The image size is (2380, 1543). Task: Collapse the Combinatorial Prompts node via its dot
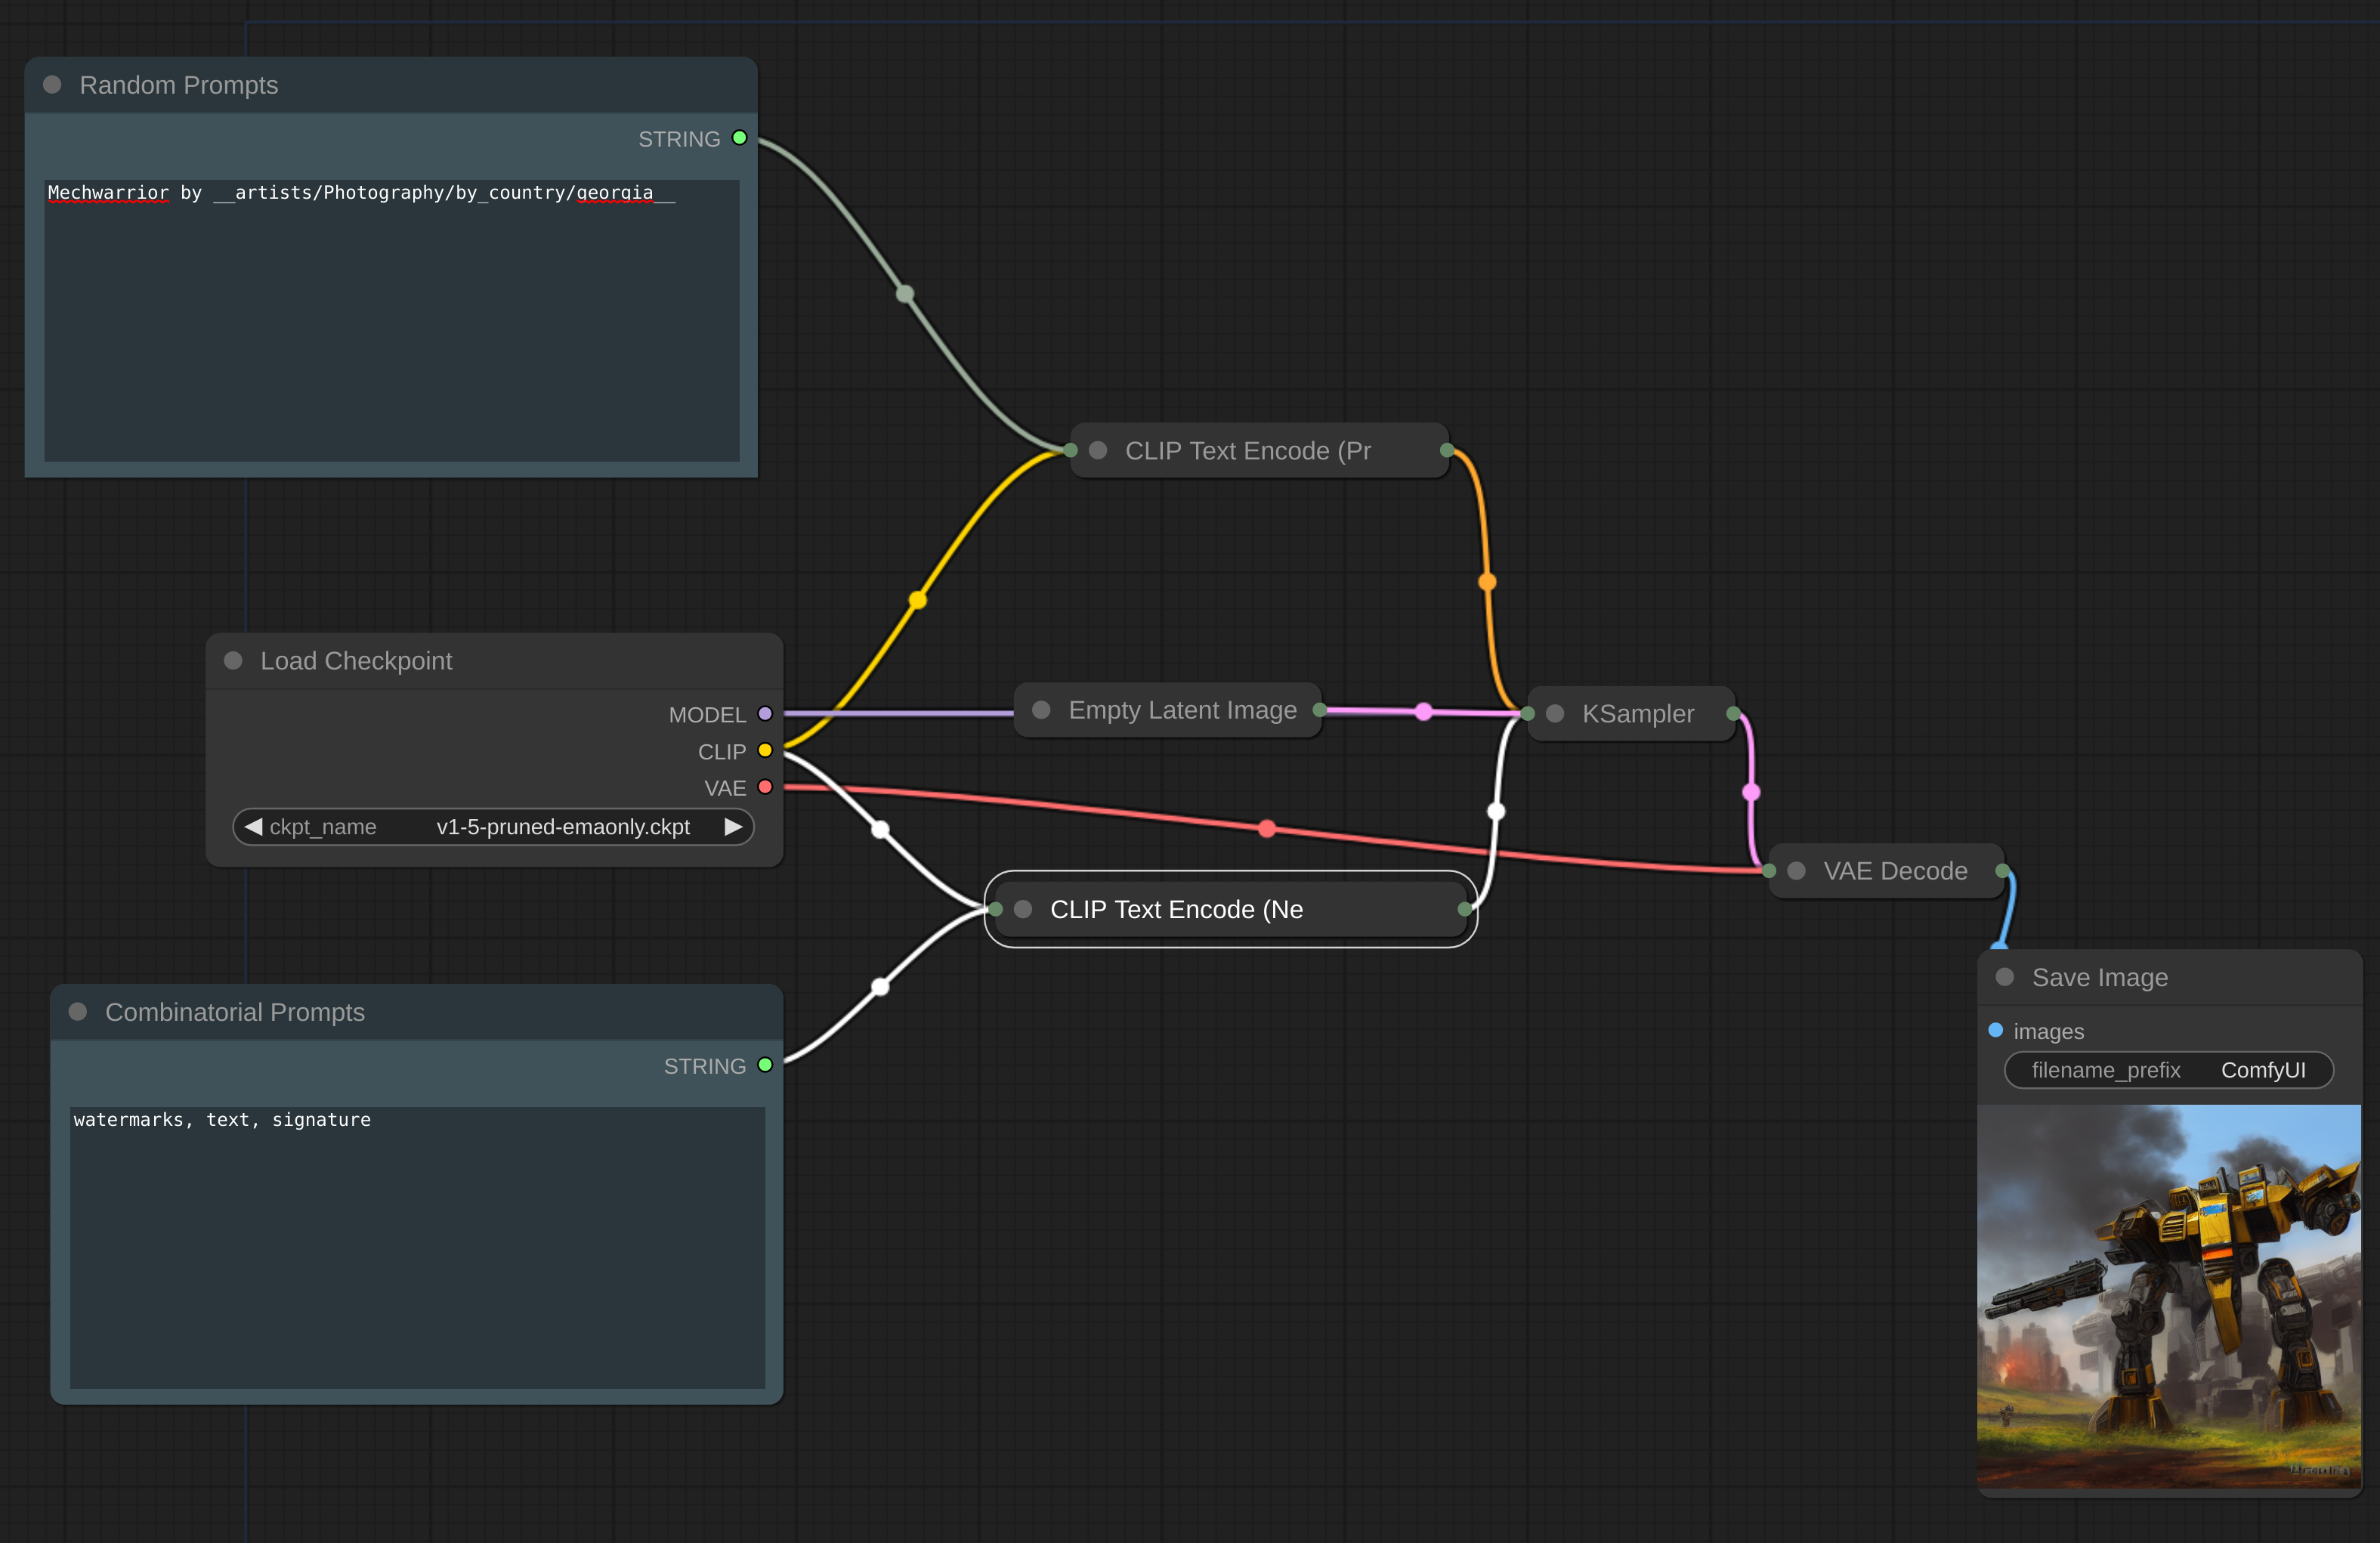(78, 1012)
